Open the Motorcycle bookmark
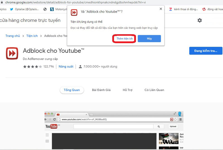This screenshot has height=150, width=223. [x=58, y=9]
